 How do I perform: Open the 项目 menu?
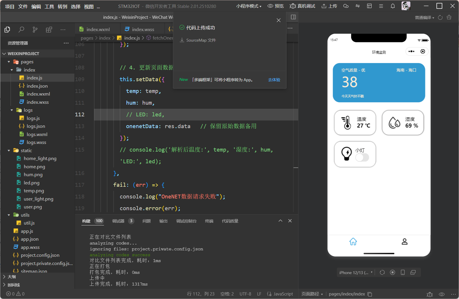[x=10, y=6]
